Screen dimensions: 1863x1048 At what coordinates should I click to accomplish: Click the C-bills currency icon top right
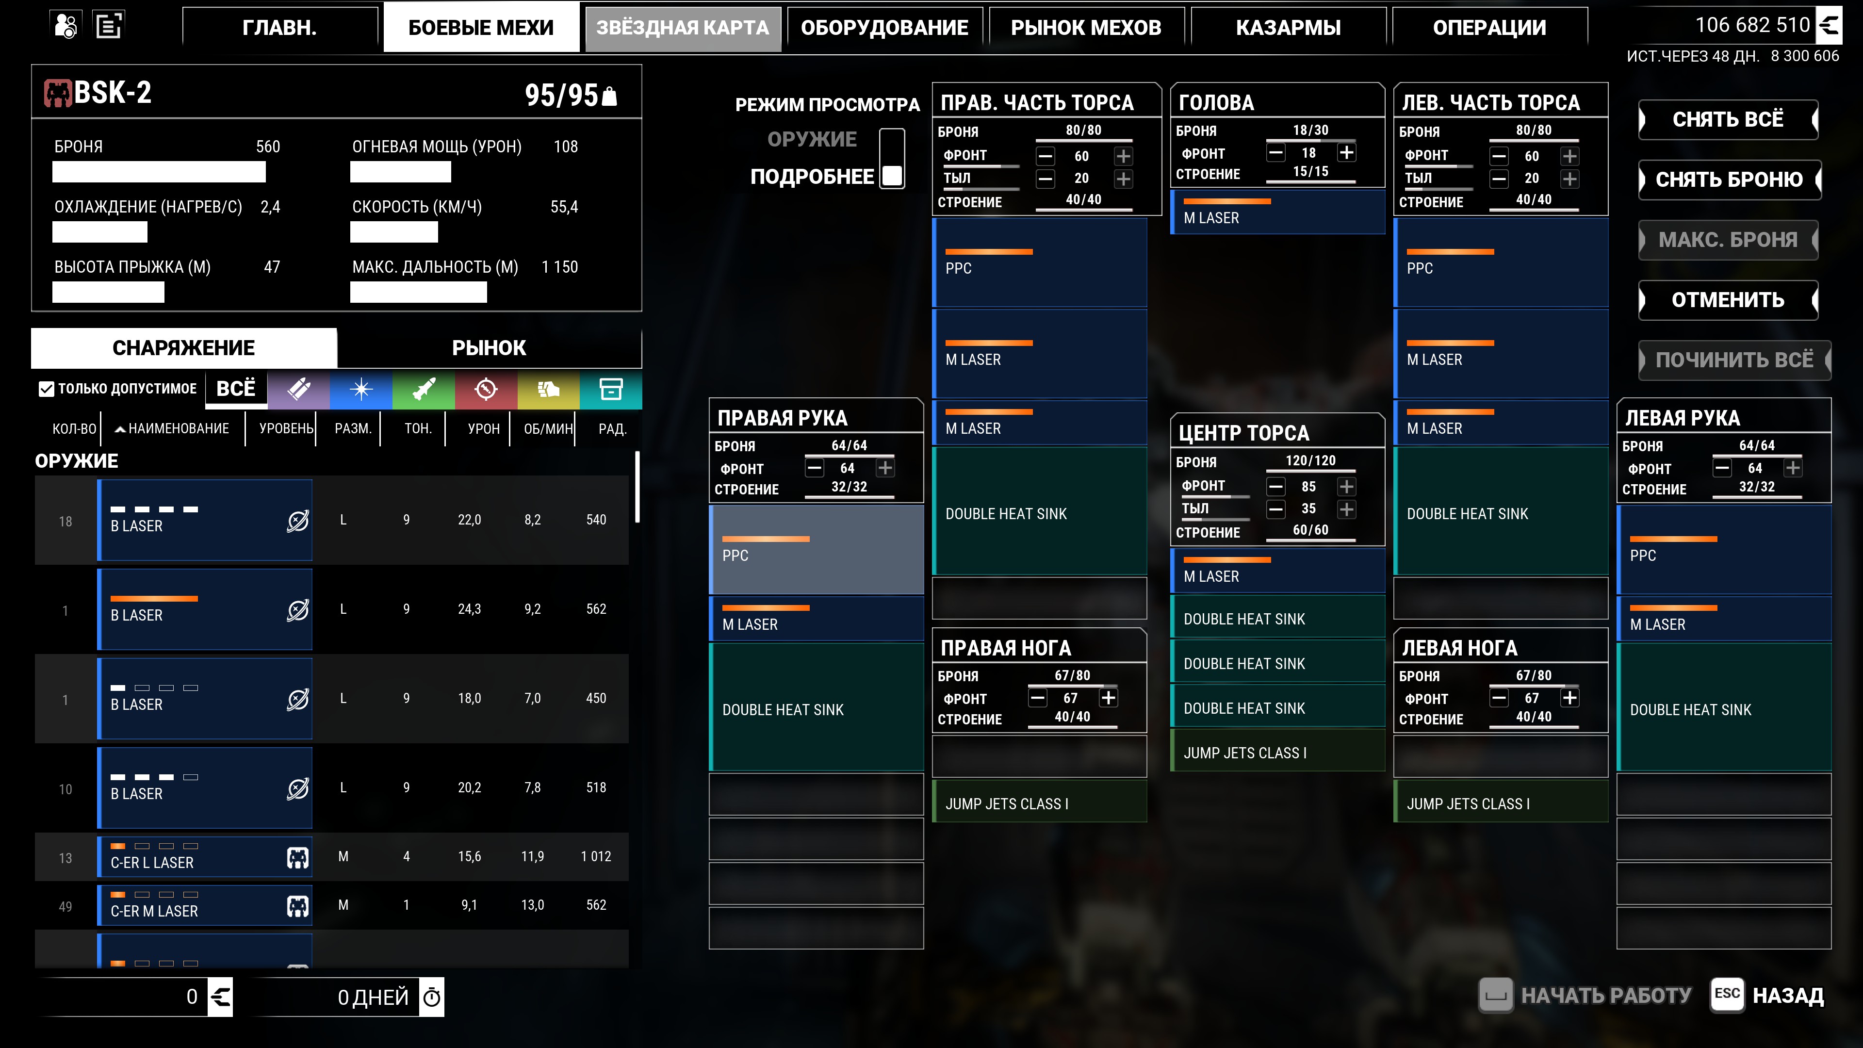tap(1829, 25)
